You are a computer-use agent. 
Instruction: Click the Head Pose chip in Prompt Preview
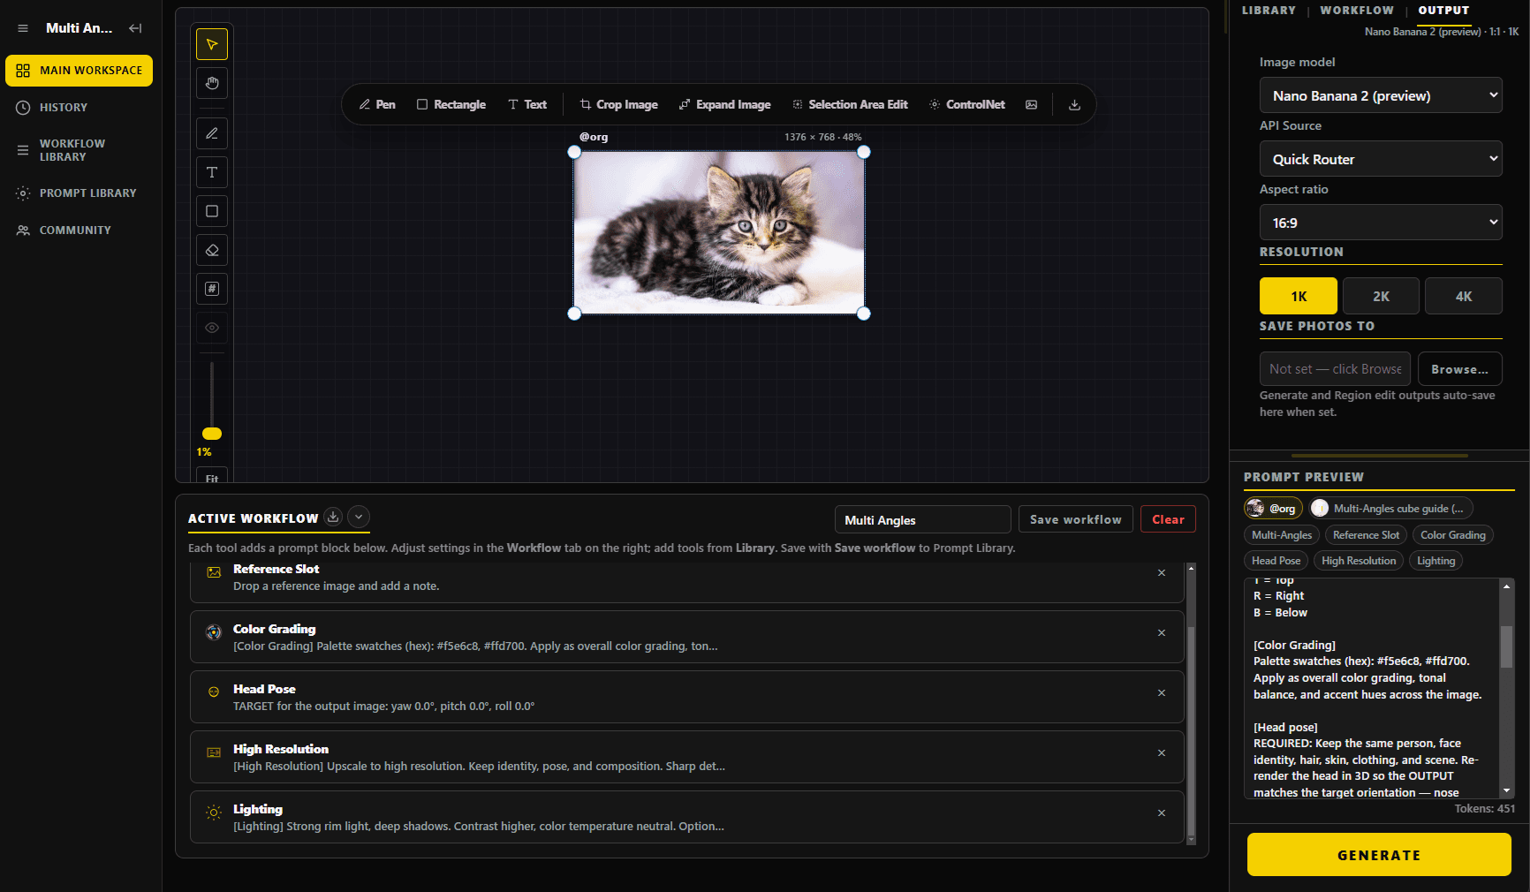[x=1276, y=561]
